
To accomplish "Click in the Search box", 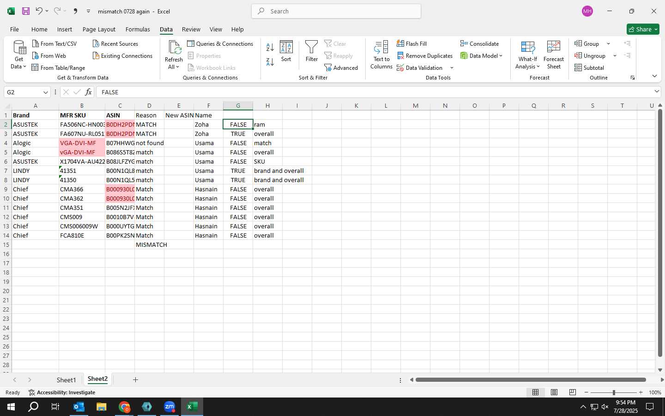I will click(x=336, y=11).
